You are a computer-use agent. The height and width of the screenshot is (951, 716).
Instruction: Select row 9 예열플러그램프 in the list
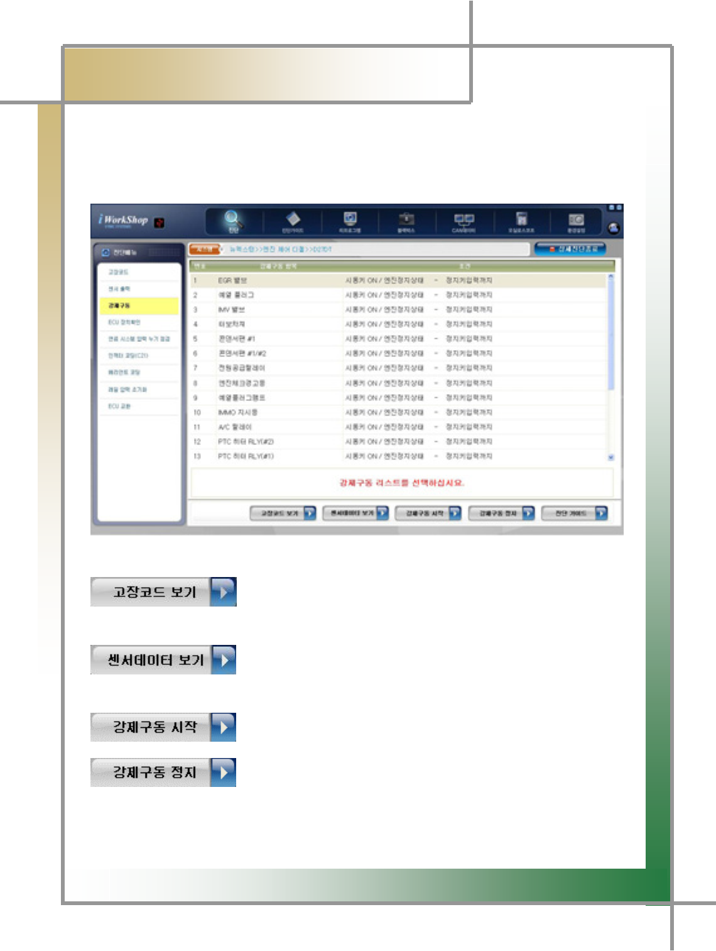tap(398, 398)
